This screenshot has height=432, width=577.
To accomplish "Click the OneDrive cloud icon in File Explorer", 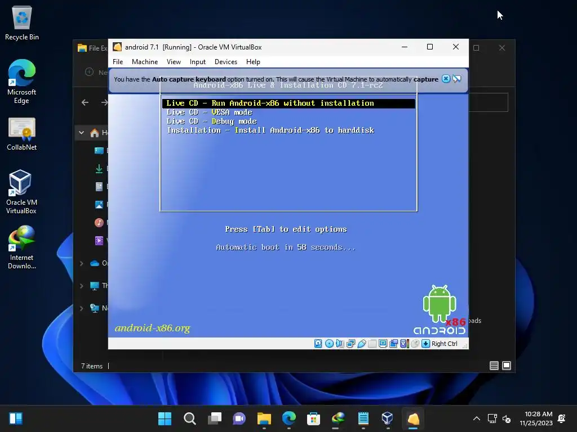I will click(x=95, y=263).
